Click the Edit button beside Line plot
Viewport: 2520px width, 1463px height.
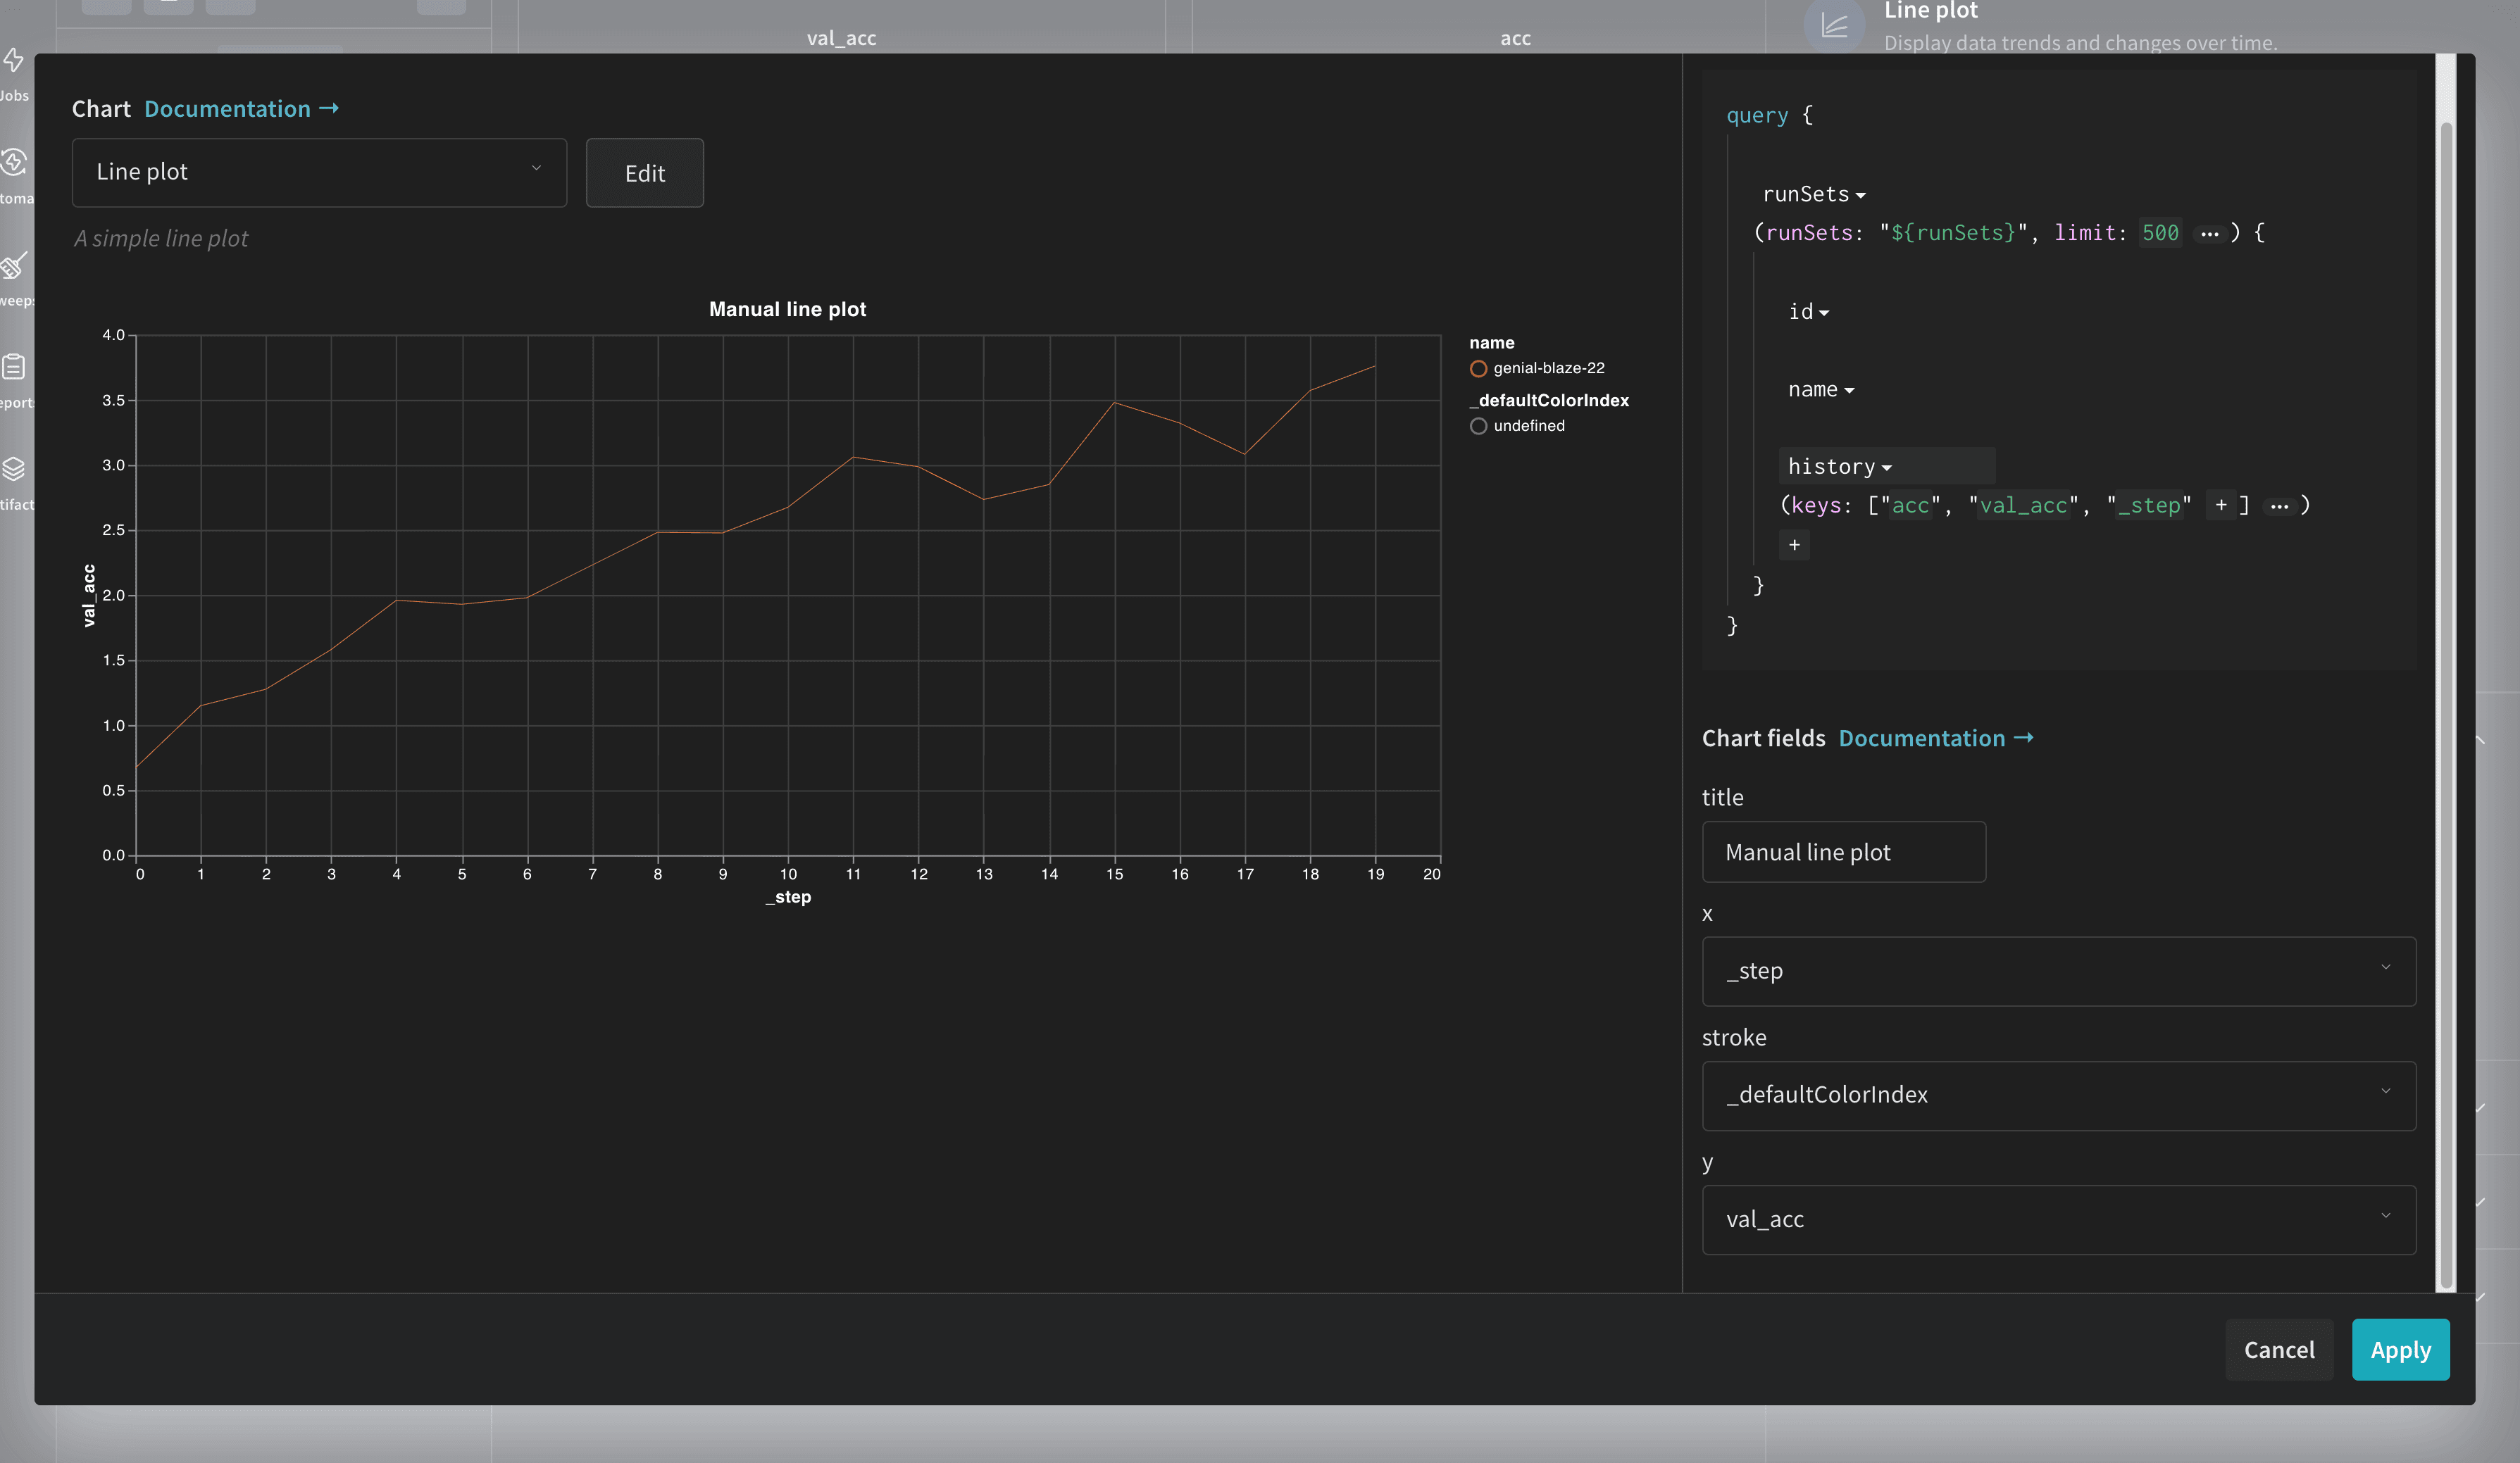coord(644,174)
